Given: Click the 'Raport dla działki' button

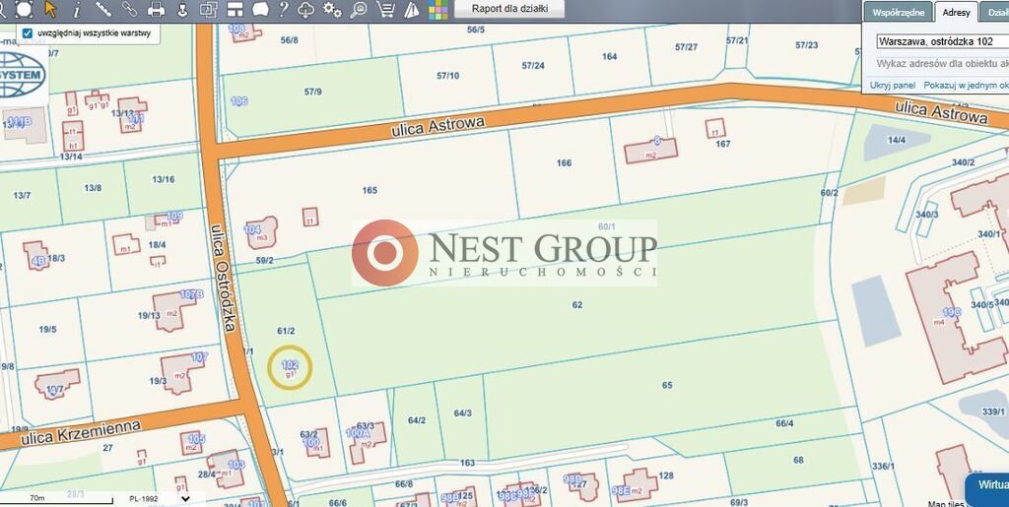Looking at the screenshot, I should pos(509,9).
